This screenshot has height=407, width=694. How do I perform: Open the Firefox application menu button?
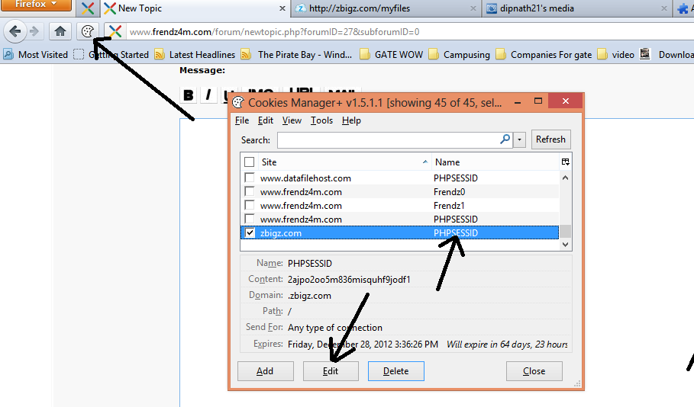pos(37,5)
